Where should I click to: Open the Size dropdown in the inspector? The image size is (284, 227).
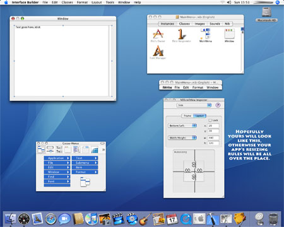(194, 105)
